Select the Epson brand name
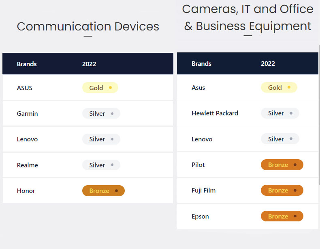The image size is (320, 249). click(200, 217)
